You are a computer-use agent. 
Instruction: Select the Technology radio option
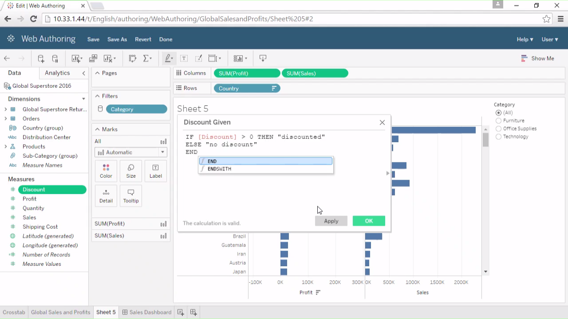click(x=499, y=136)
